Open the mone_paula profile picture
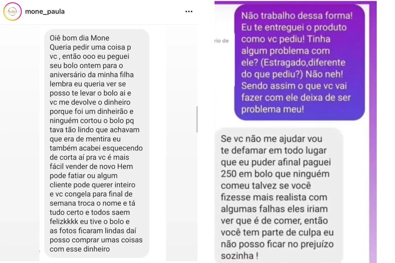 12,12
